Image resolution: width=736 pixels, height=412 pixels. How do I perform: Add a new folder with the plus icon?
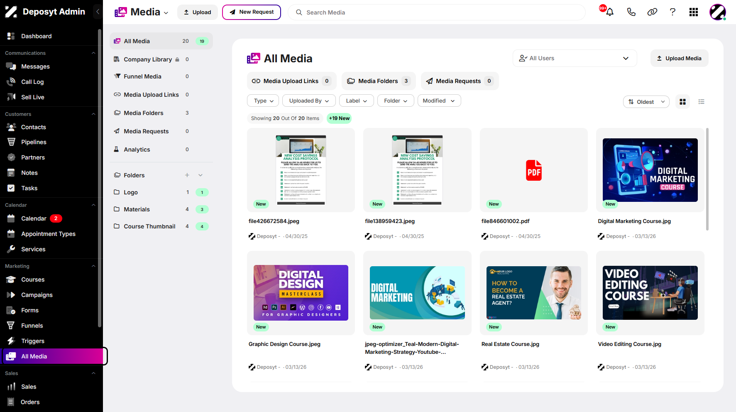pos(187,175)
